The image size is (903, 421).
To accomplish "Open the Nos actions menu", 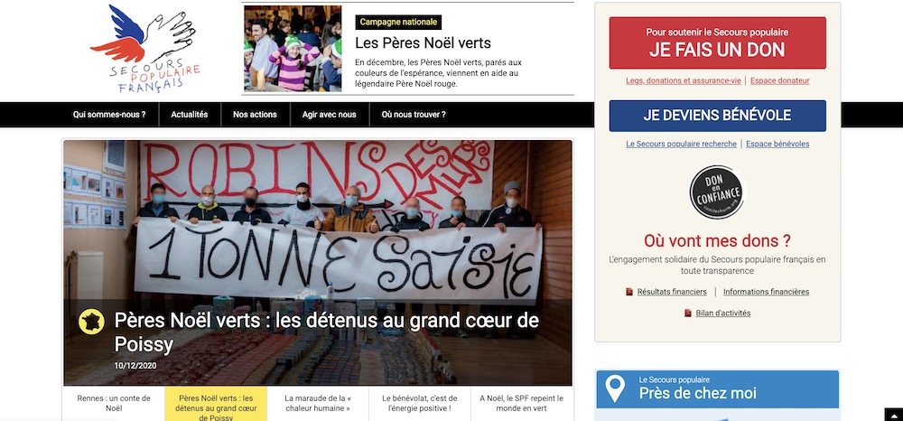I will [x=256, y=115].
